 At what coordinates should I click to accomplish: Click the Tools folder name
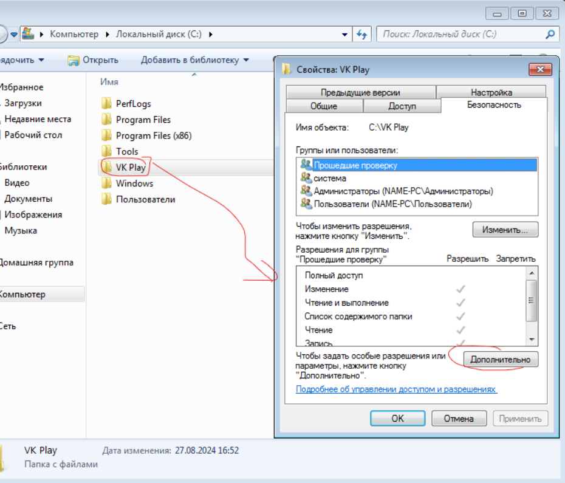(127, 151)
